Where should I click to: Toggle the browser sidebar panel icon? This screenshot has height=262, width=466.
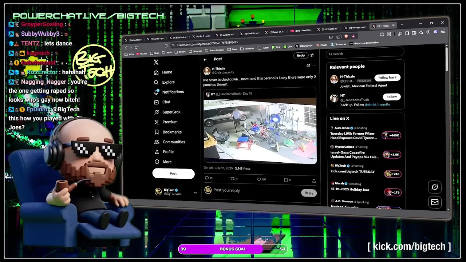pos(407,33)
